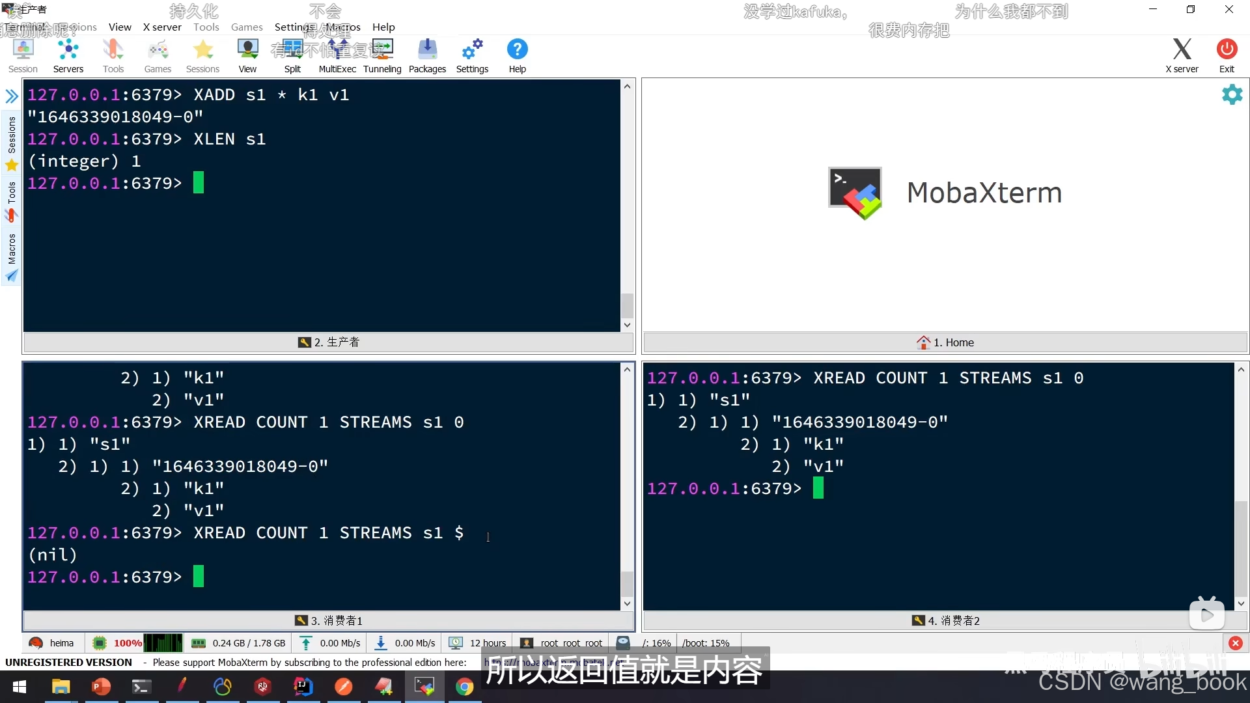Click scroll-up arrow in 生产者 terminal
Image resolution: width=1250 pixels, height=703 pixels.
pos(627,86)
